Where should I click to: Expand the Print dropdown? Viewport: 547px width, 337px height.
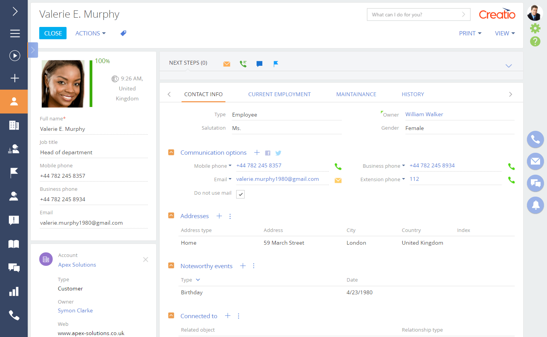[470, 33]
